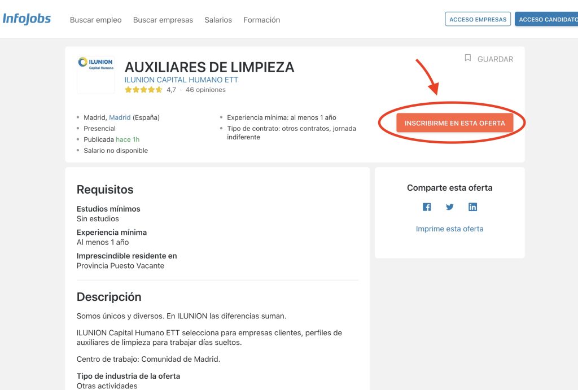Click the Acceso Candidatos button
This screenshot has width=578, height=390.
tap(546, 19)
